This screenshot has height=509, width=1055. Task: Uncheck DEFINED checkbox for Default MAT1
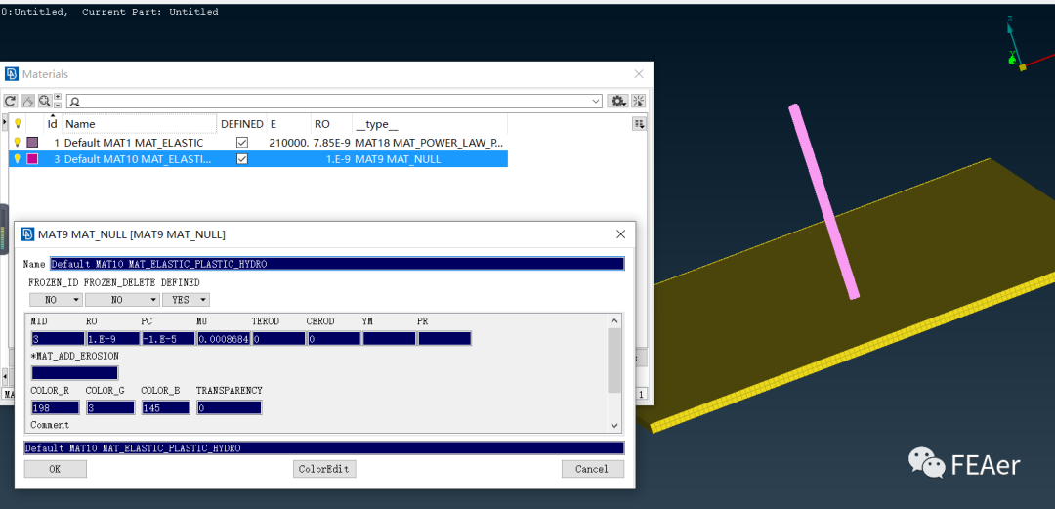pos(242,143)
